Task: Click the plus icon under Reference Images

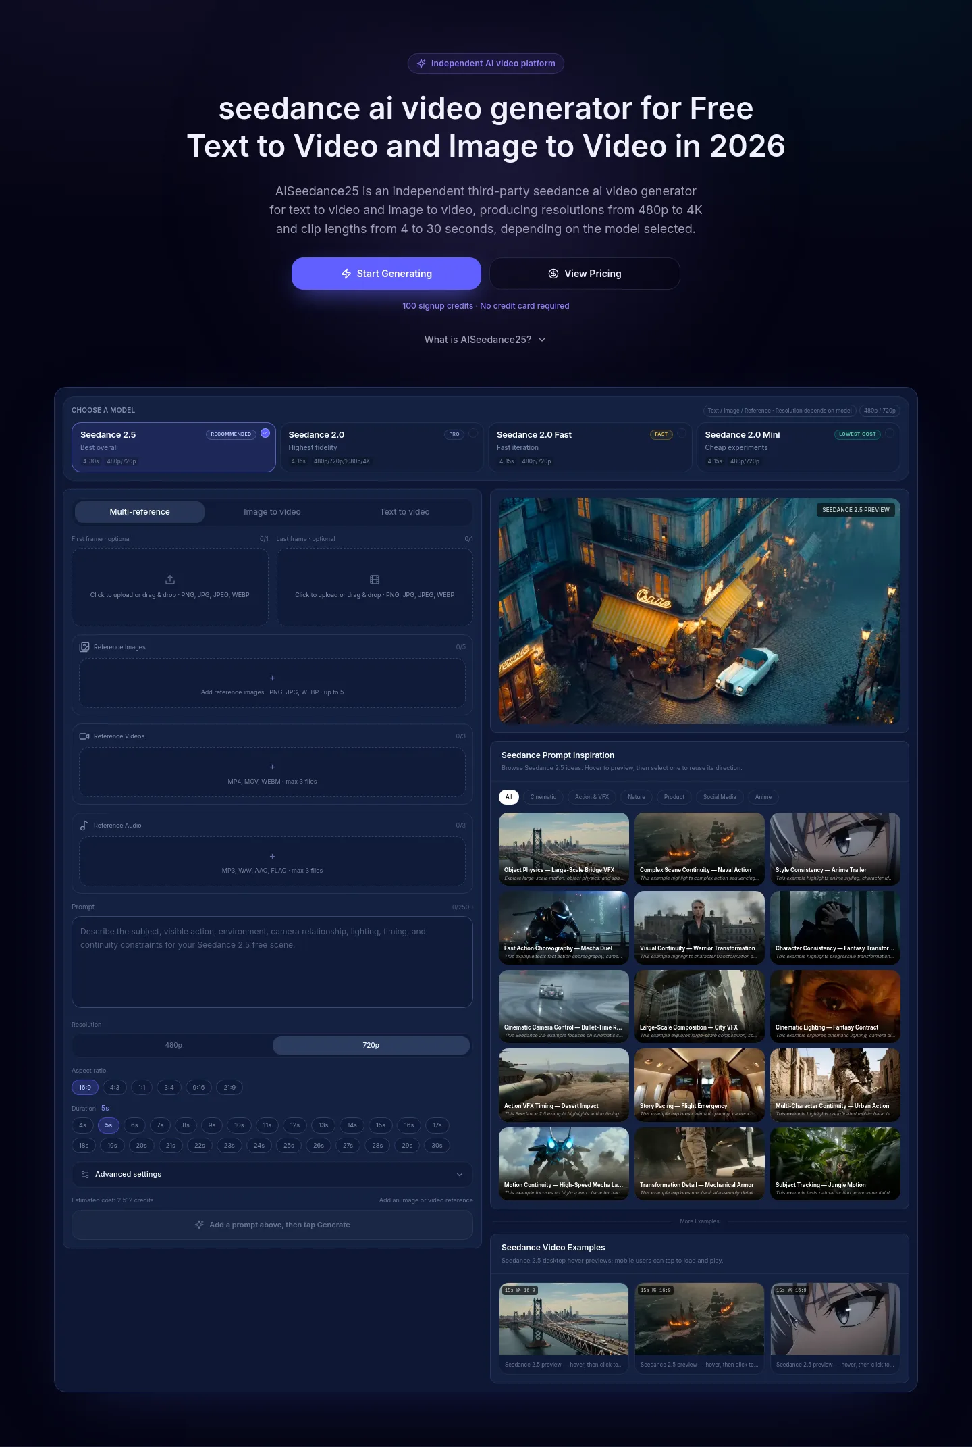Action: point(273,678)
